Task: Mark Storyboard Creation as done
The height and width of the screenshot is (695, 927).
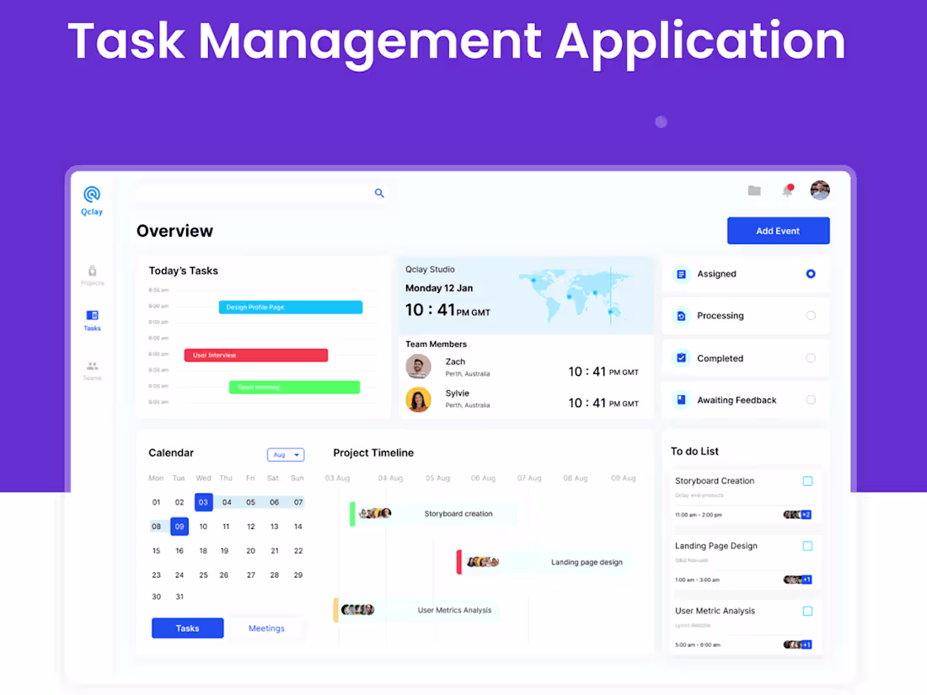Action: 807,480
